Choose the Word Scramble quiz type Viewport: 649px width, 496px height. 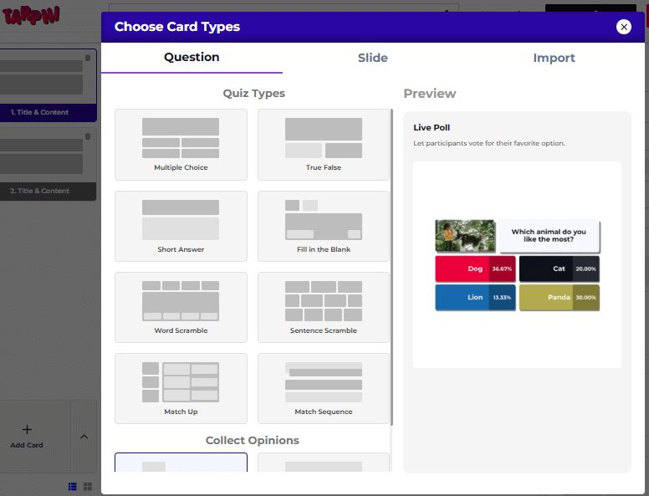coord(181,306)
